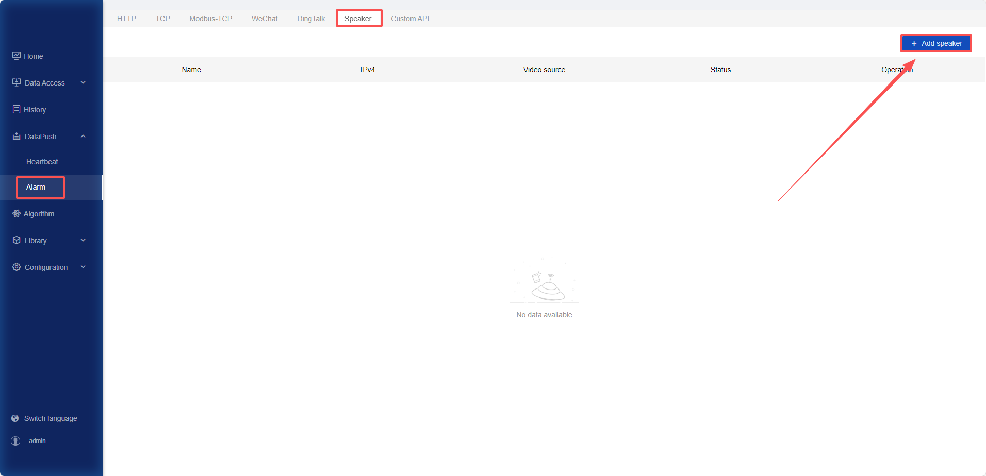The height and width of the screenshot is (476, 986).
Task: Click the DataPush upload icon
Action: coord(17,136)
